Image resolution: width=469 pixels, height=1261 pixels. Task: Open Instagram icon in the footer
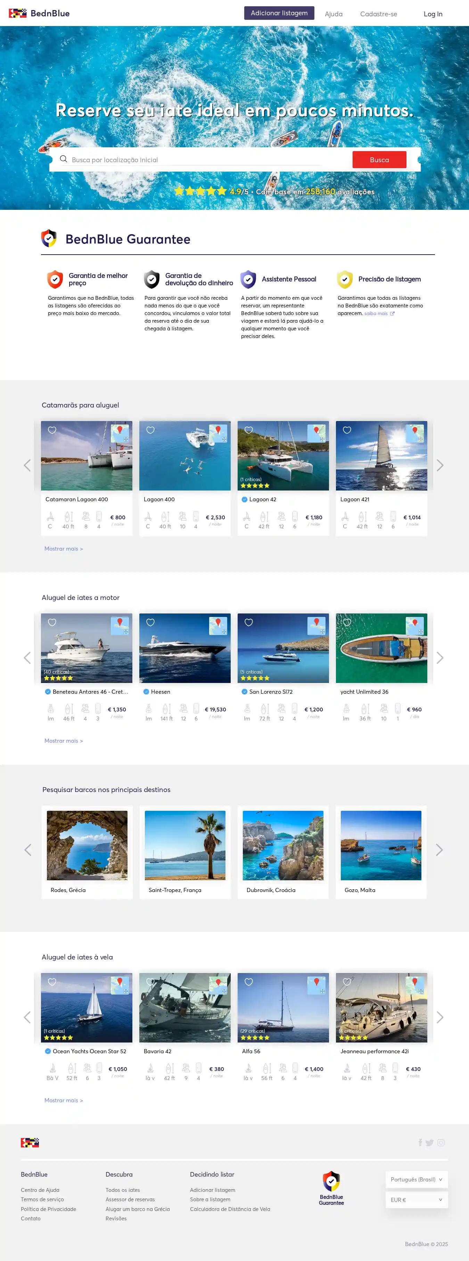tap(441, 1143)
